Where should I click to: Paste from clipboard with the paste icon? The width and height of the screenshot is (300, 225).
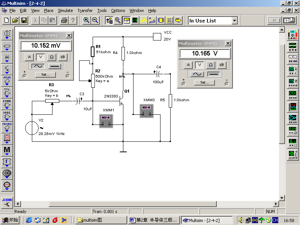52,20
